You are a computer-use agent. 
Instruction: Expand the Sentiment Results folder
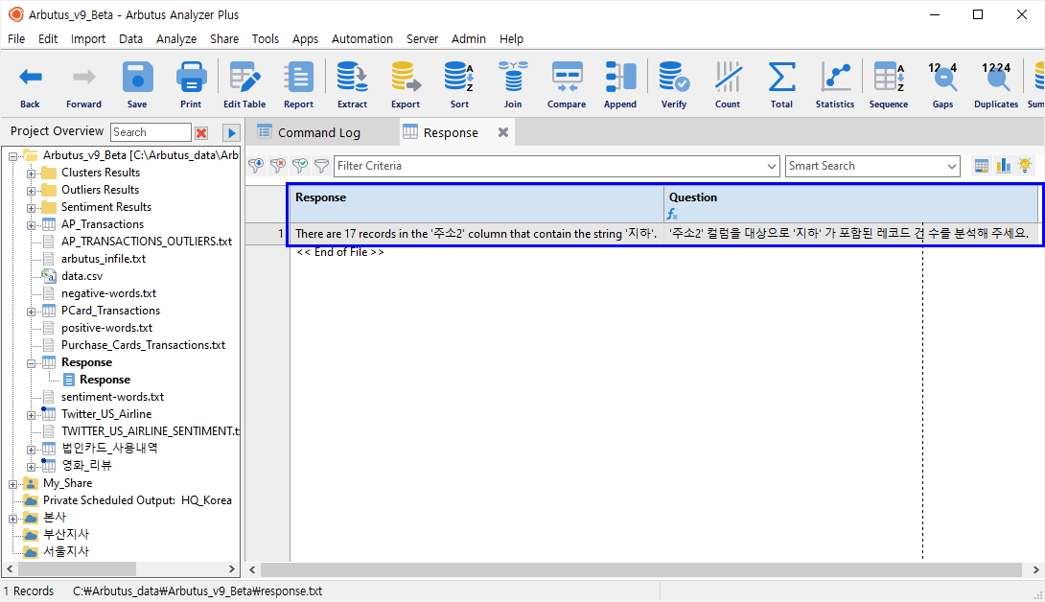coord(31,208)
